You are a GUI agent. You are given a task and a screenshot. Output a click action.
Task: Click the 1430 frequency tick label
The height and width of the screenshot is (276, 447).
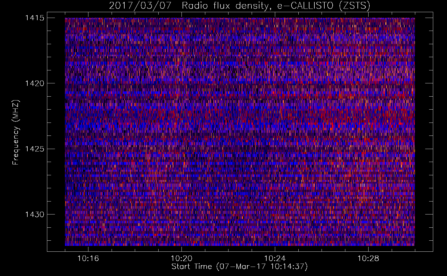(x=35, y=214)
